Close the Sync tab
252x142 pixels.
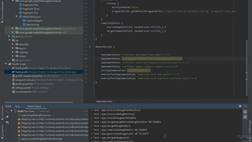22,106
